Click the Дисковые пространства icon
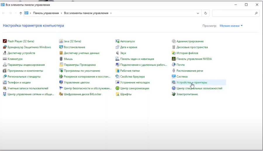Viewport: 263px width, 151px height. (x=174, y=47)
